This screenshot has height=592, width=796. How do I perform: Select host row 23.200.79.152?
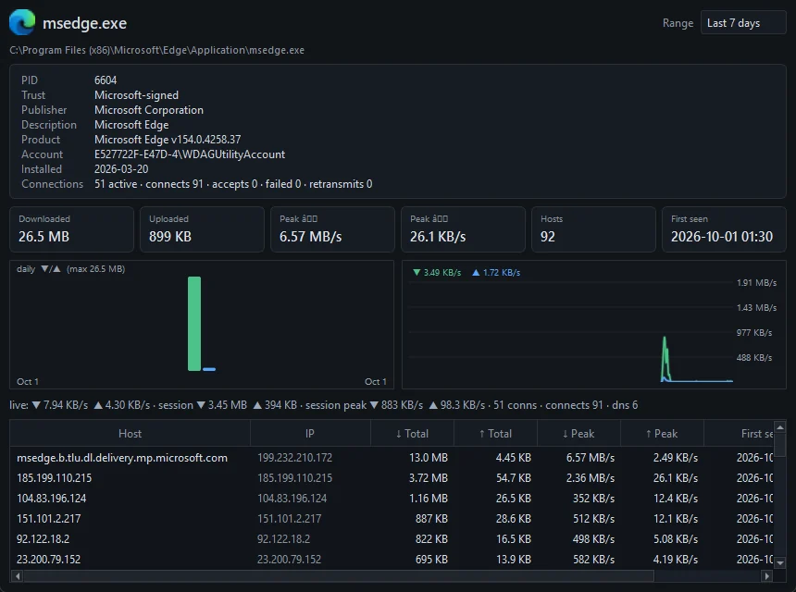[x=392, y=559]
